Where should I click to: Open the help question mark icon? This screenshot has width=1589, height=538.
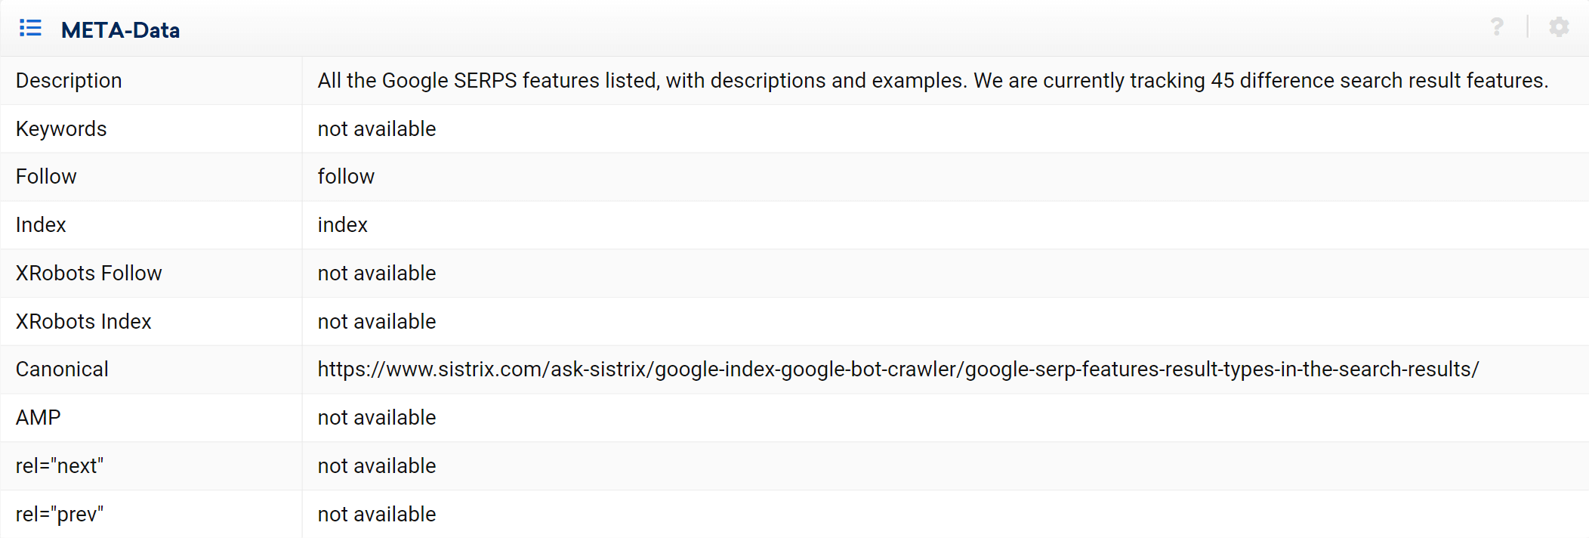coord(1497,27)
